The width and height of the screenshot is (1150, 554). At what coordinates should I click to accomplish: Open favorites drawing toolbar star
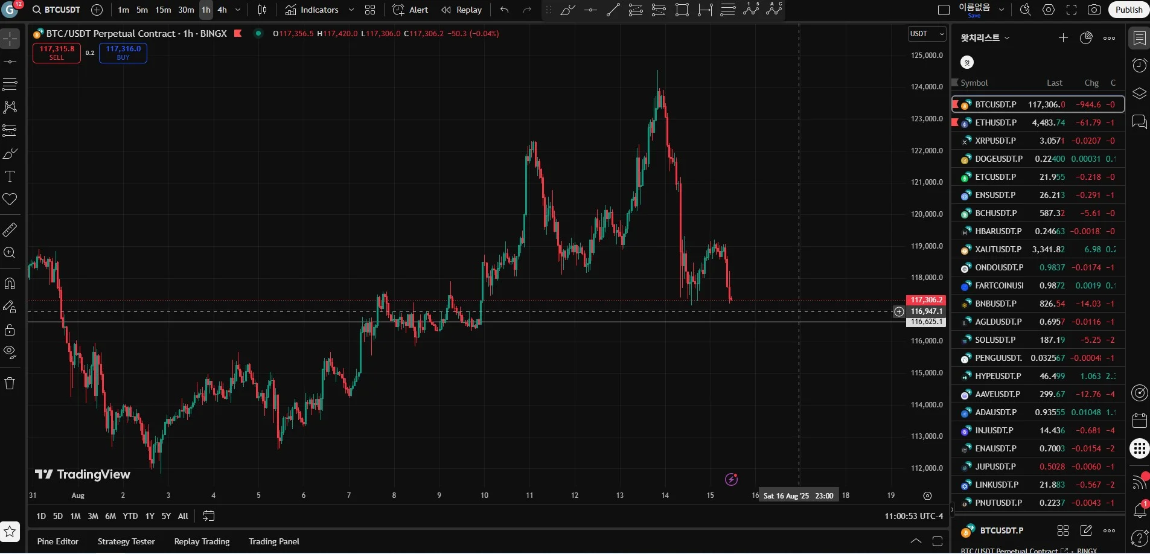tap(10, 532)
